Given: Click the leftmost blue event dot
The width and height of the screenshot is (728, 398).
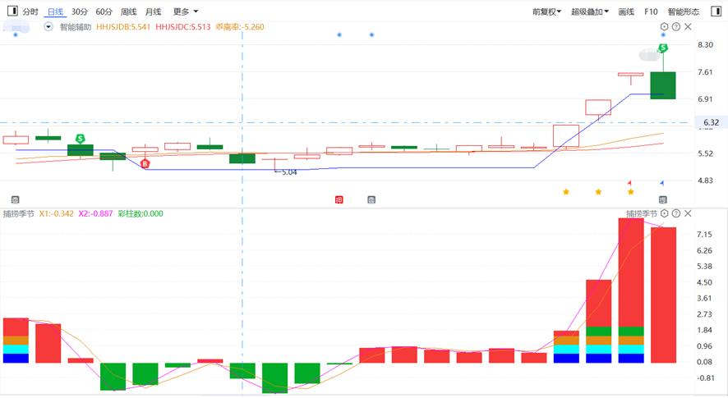Looking at the screenshot, I should pyautogui.click(x=16, y=34).
